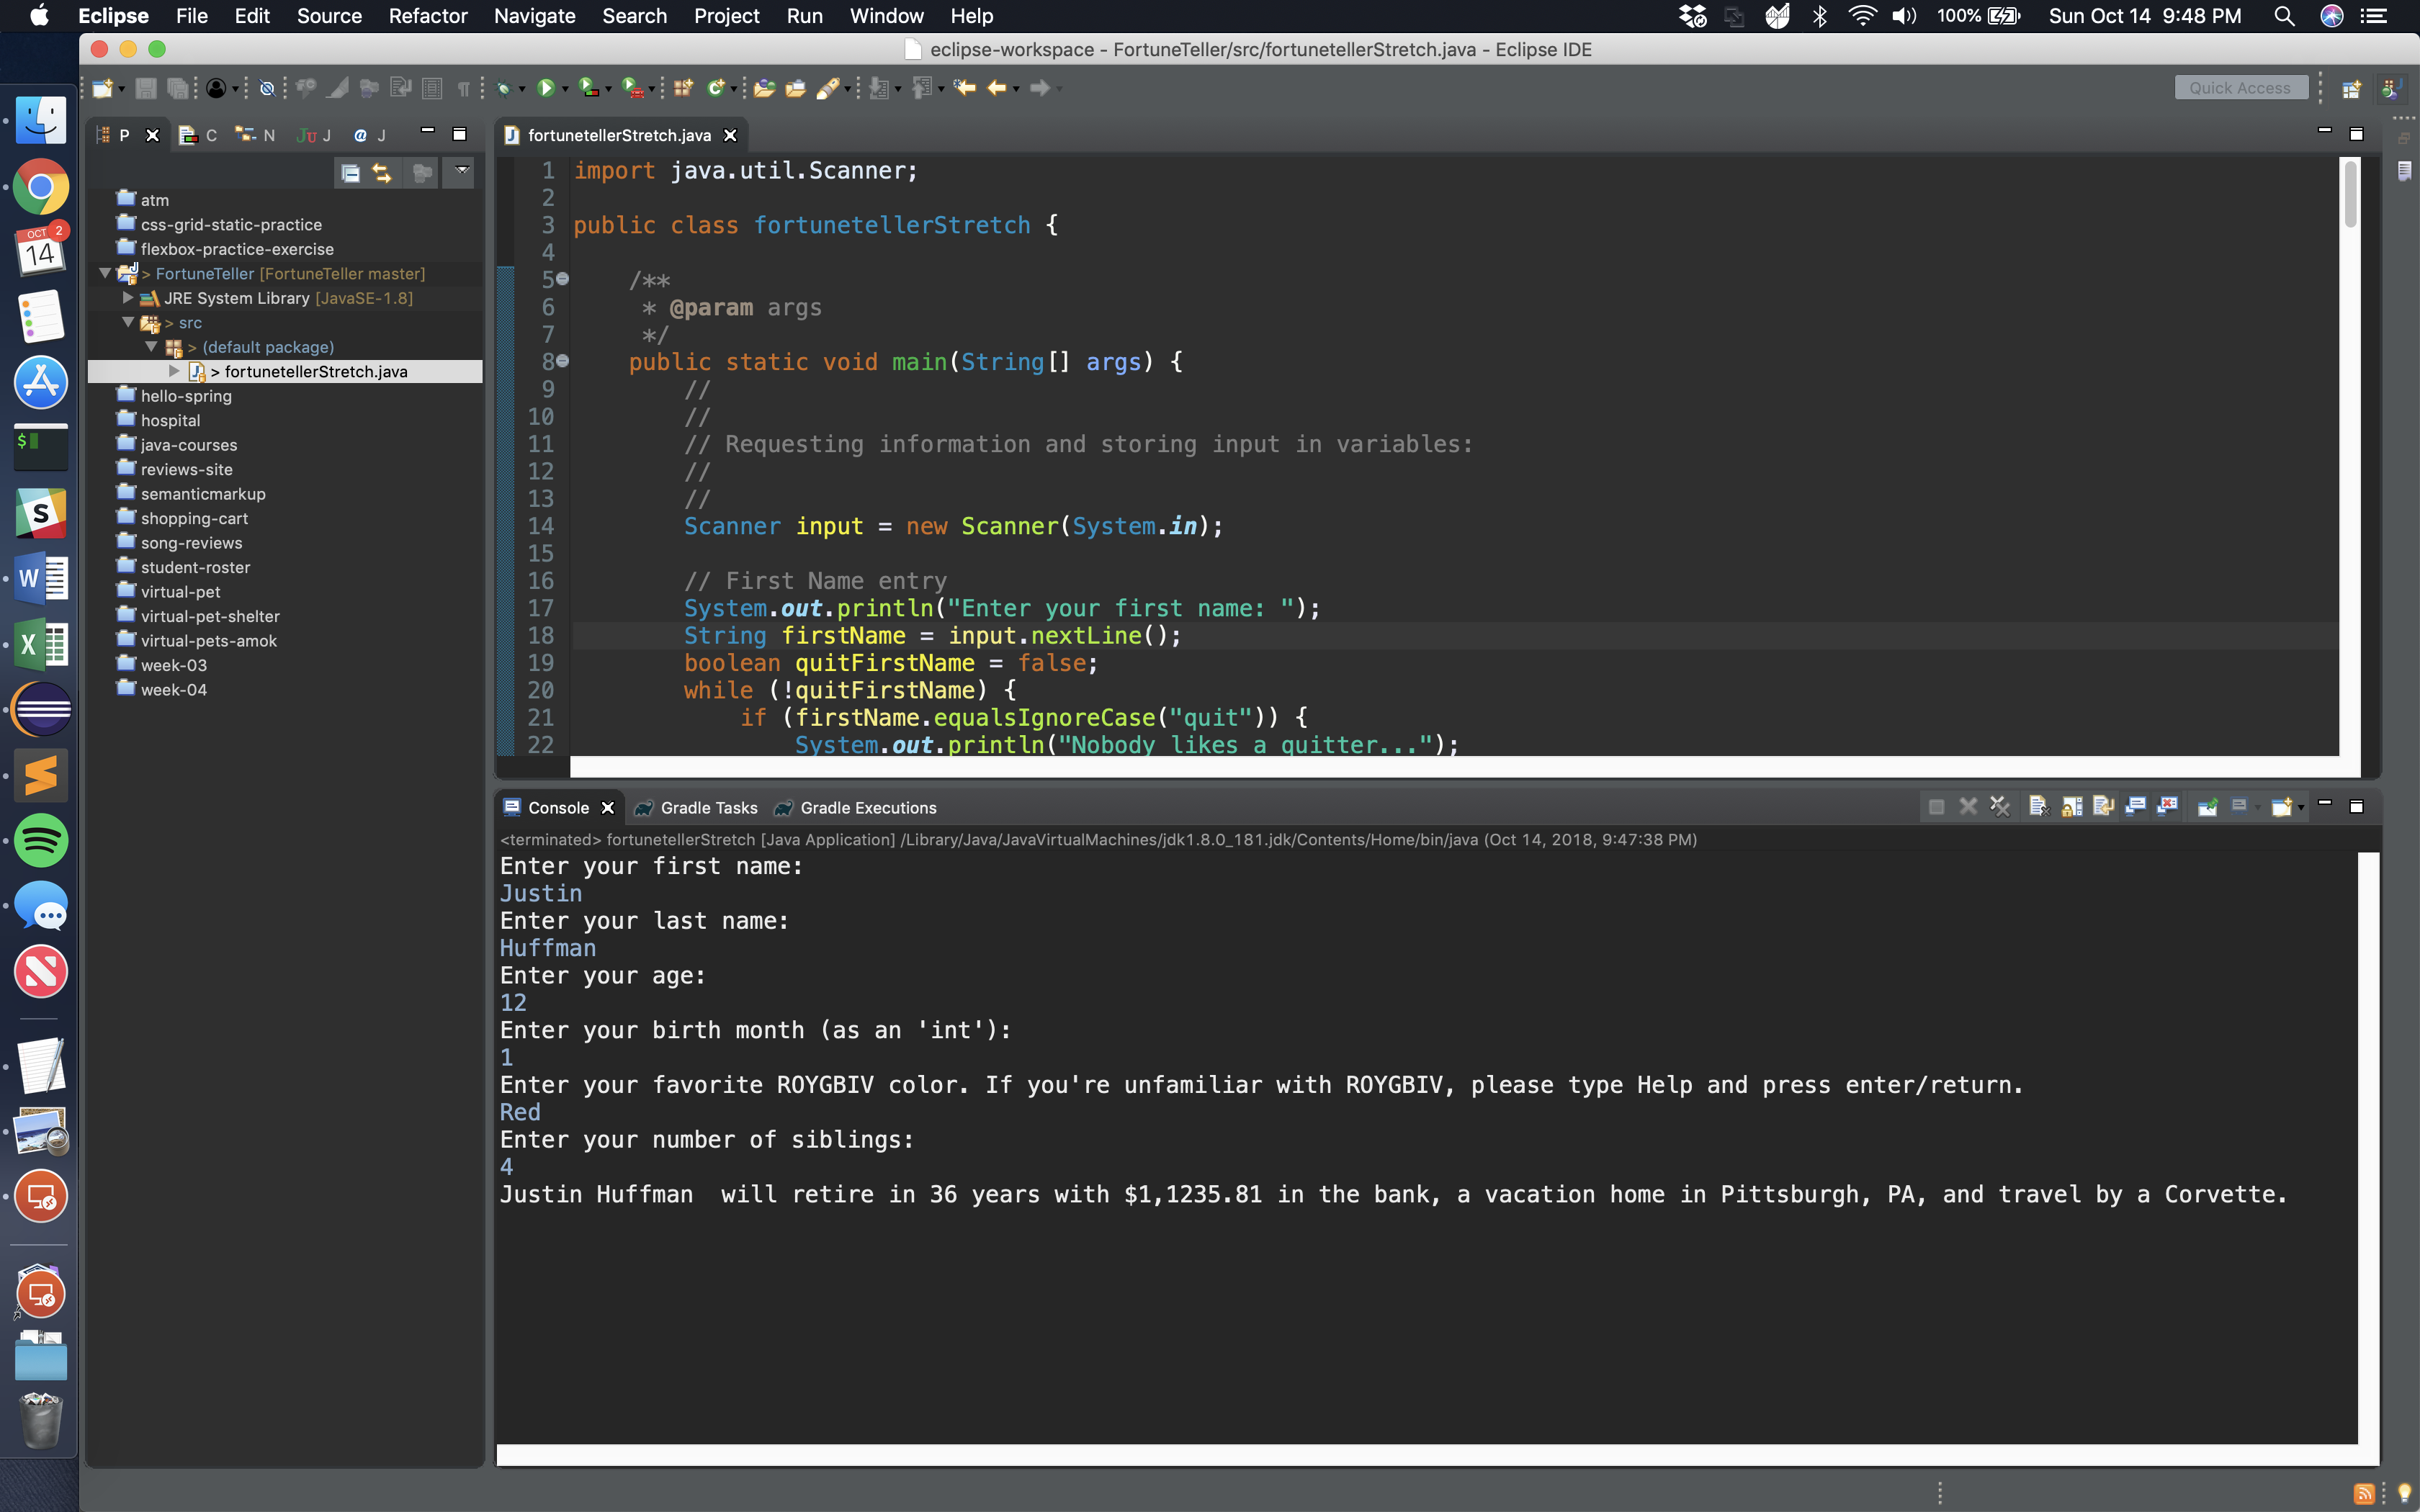Screen dimensions: 2420x1512
Task: Open Package Explorer View Menu dropdown
Action: tap(461, 171)
